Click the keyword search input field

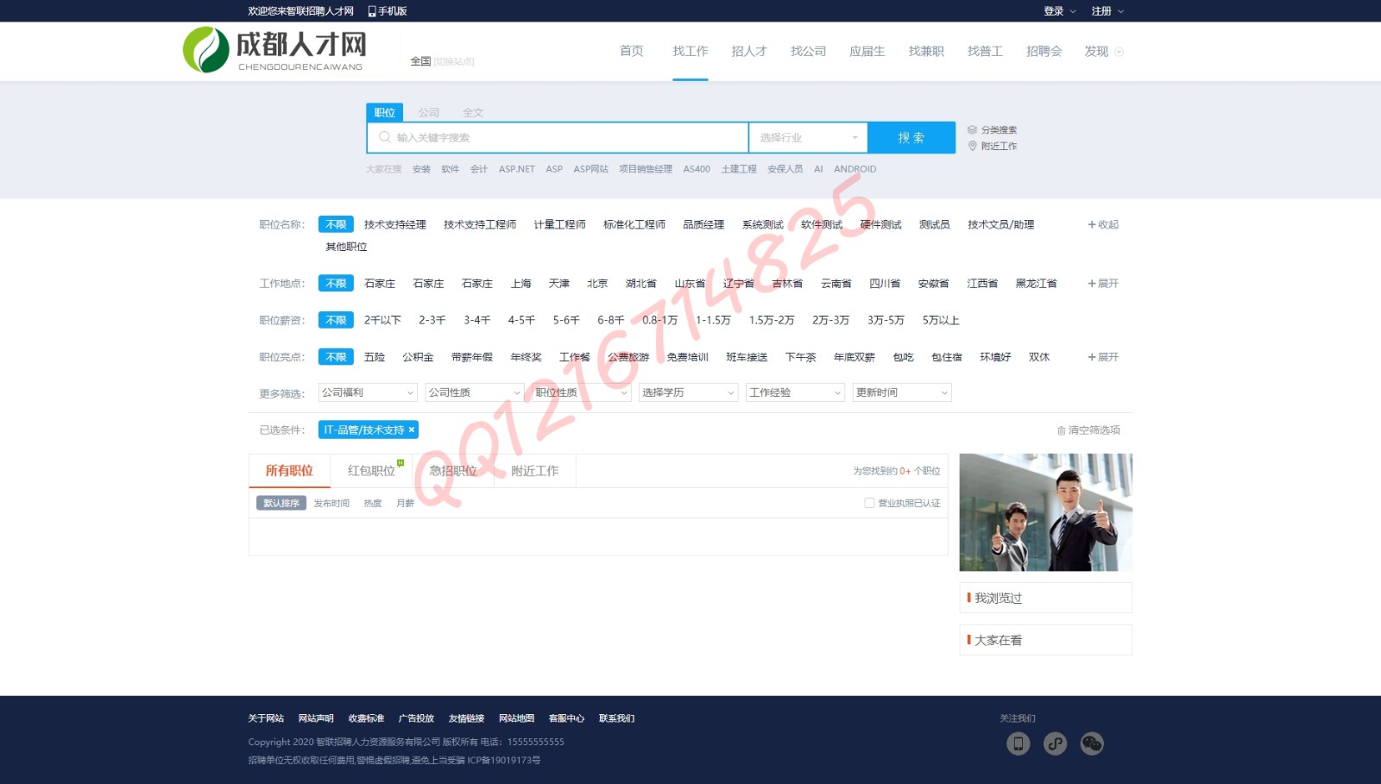point(561,138)
